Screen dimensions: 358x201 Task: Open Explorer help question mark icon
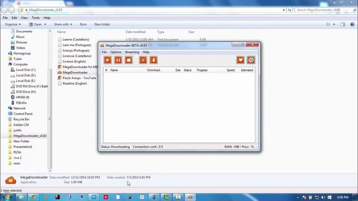[352, 25]
